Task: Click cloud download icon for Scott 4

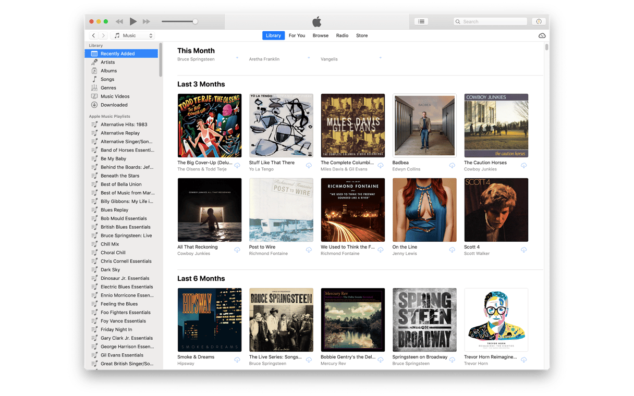Action: point(523,250)
